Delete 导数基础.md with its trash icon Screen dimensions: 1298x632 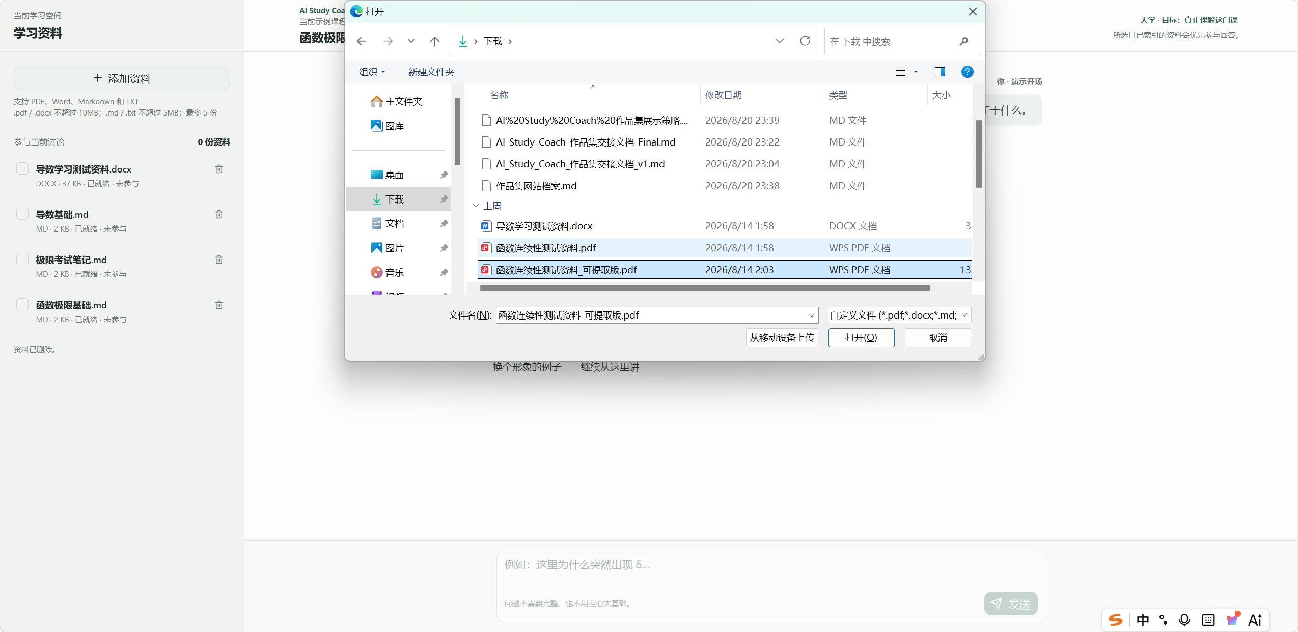click(x=219, y=214)
